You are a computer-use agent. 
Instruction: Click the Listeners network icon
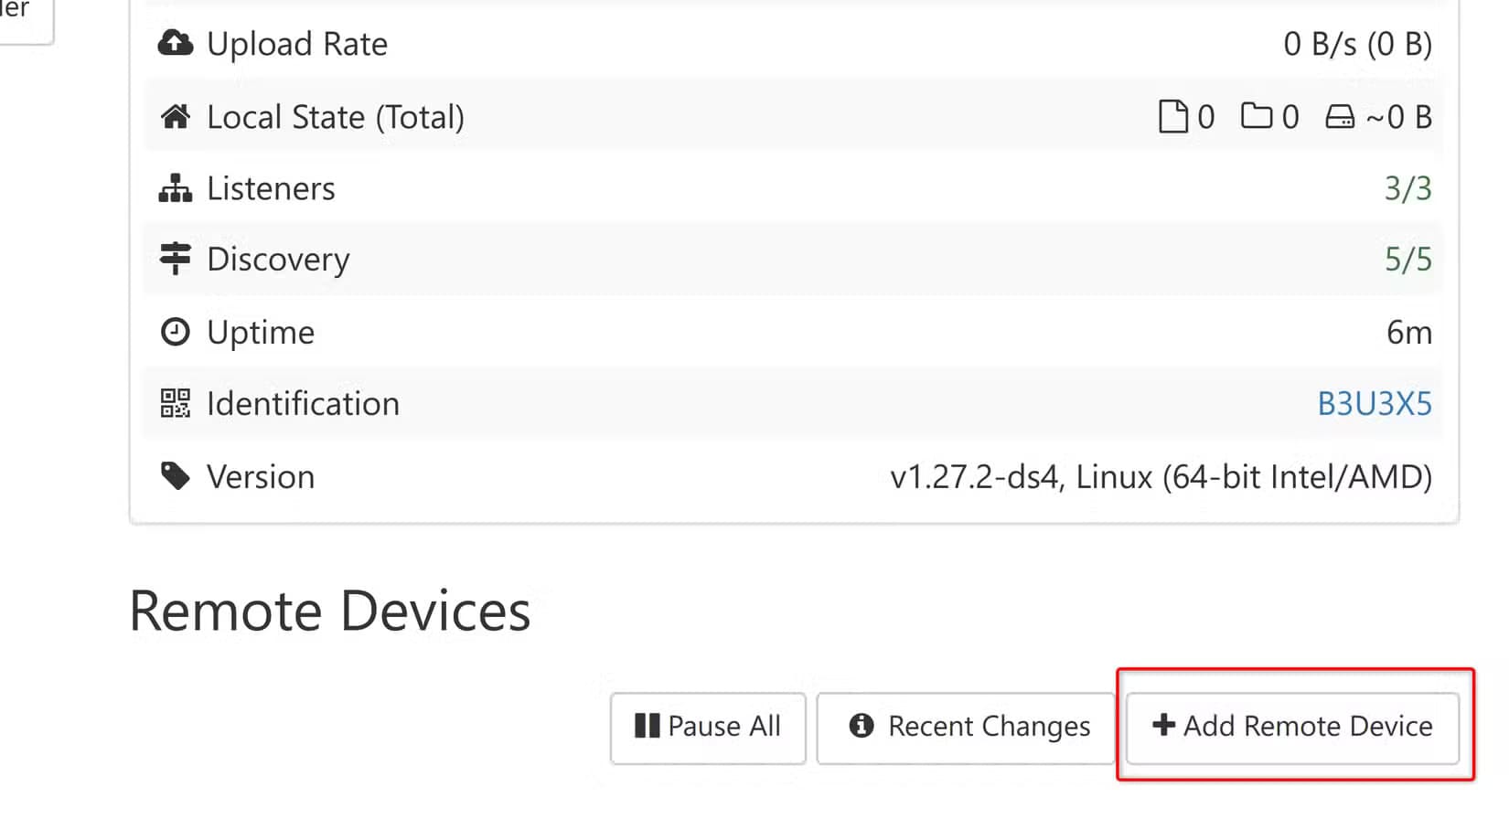coord(176,187)
